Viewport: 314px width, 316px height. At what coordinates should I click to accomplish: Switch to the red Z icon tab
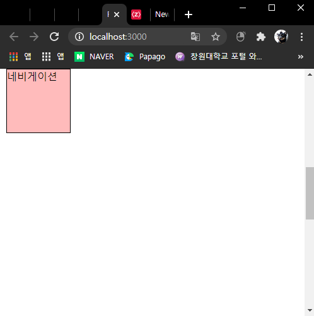click(x=136, y=15)
